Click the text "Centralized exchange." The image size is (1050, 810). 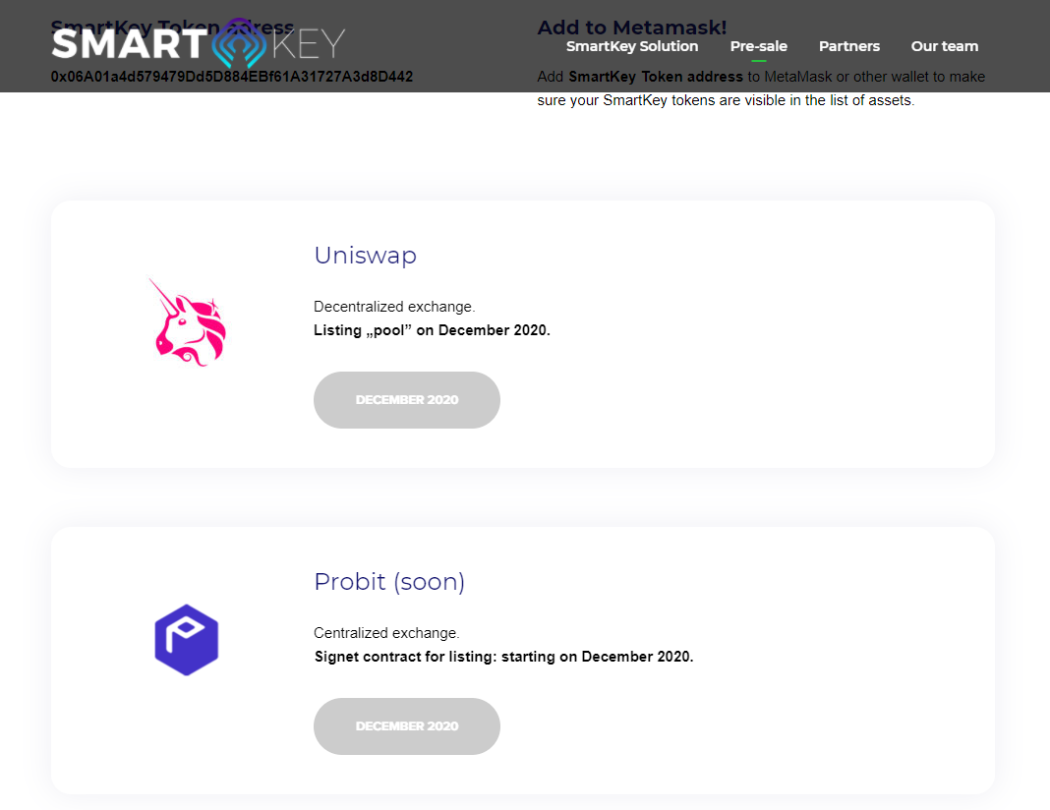tap(386, 633)
